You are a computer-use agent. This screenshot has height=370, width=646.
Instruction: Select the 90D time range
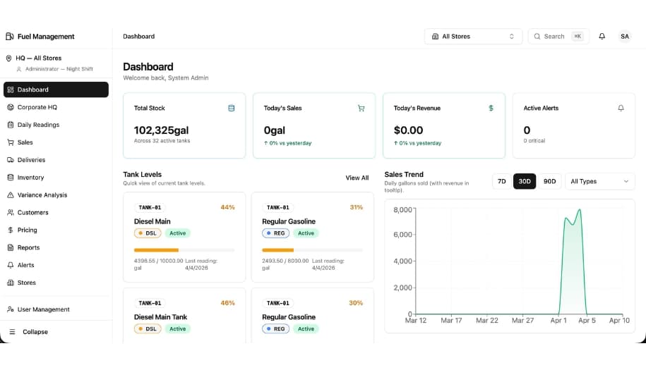tap(549, 181)
